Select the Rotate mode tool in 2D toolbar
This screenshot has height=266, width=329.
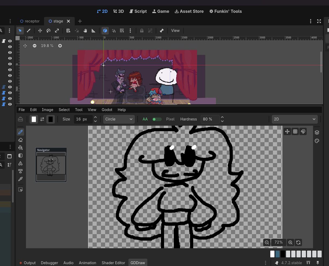[x=48, y=31]
